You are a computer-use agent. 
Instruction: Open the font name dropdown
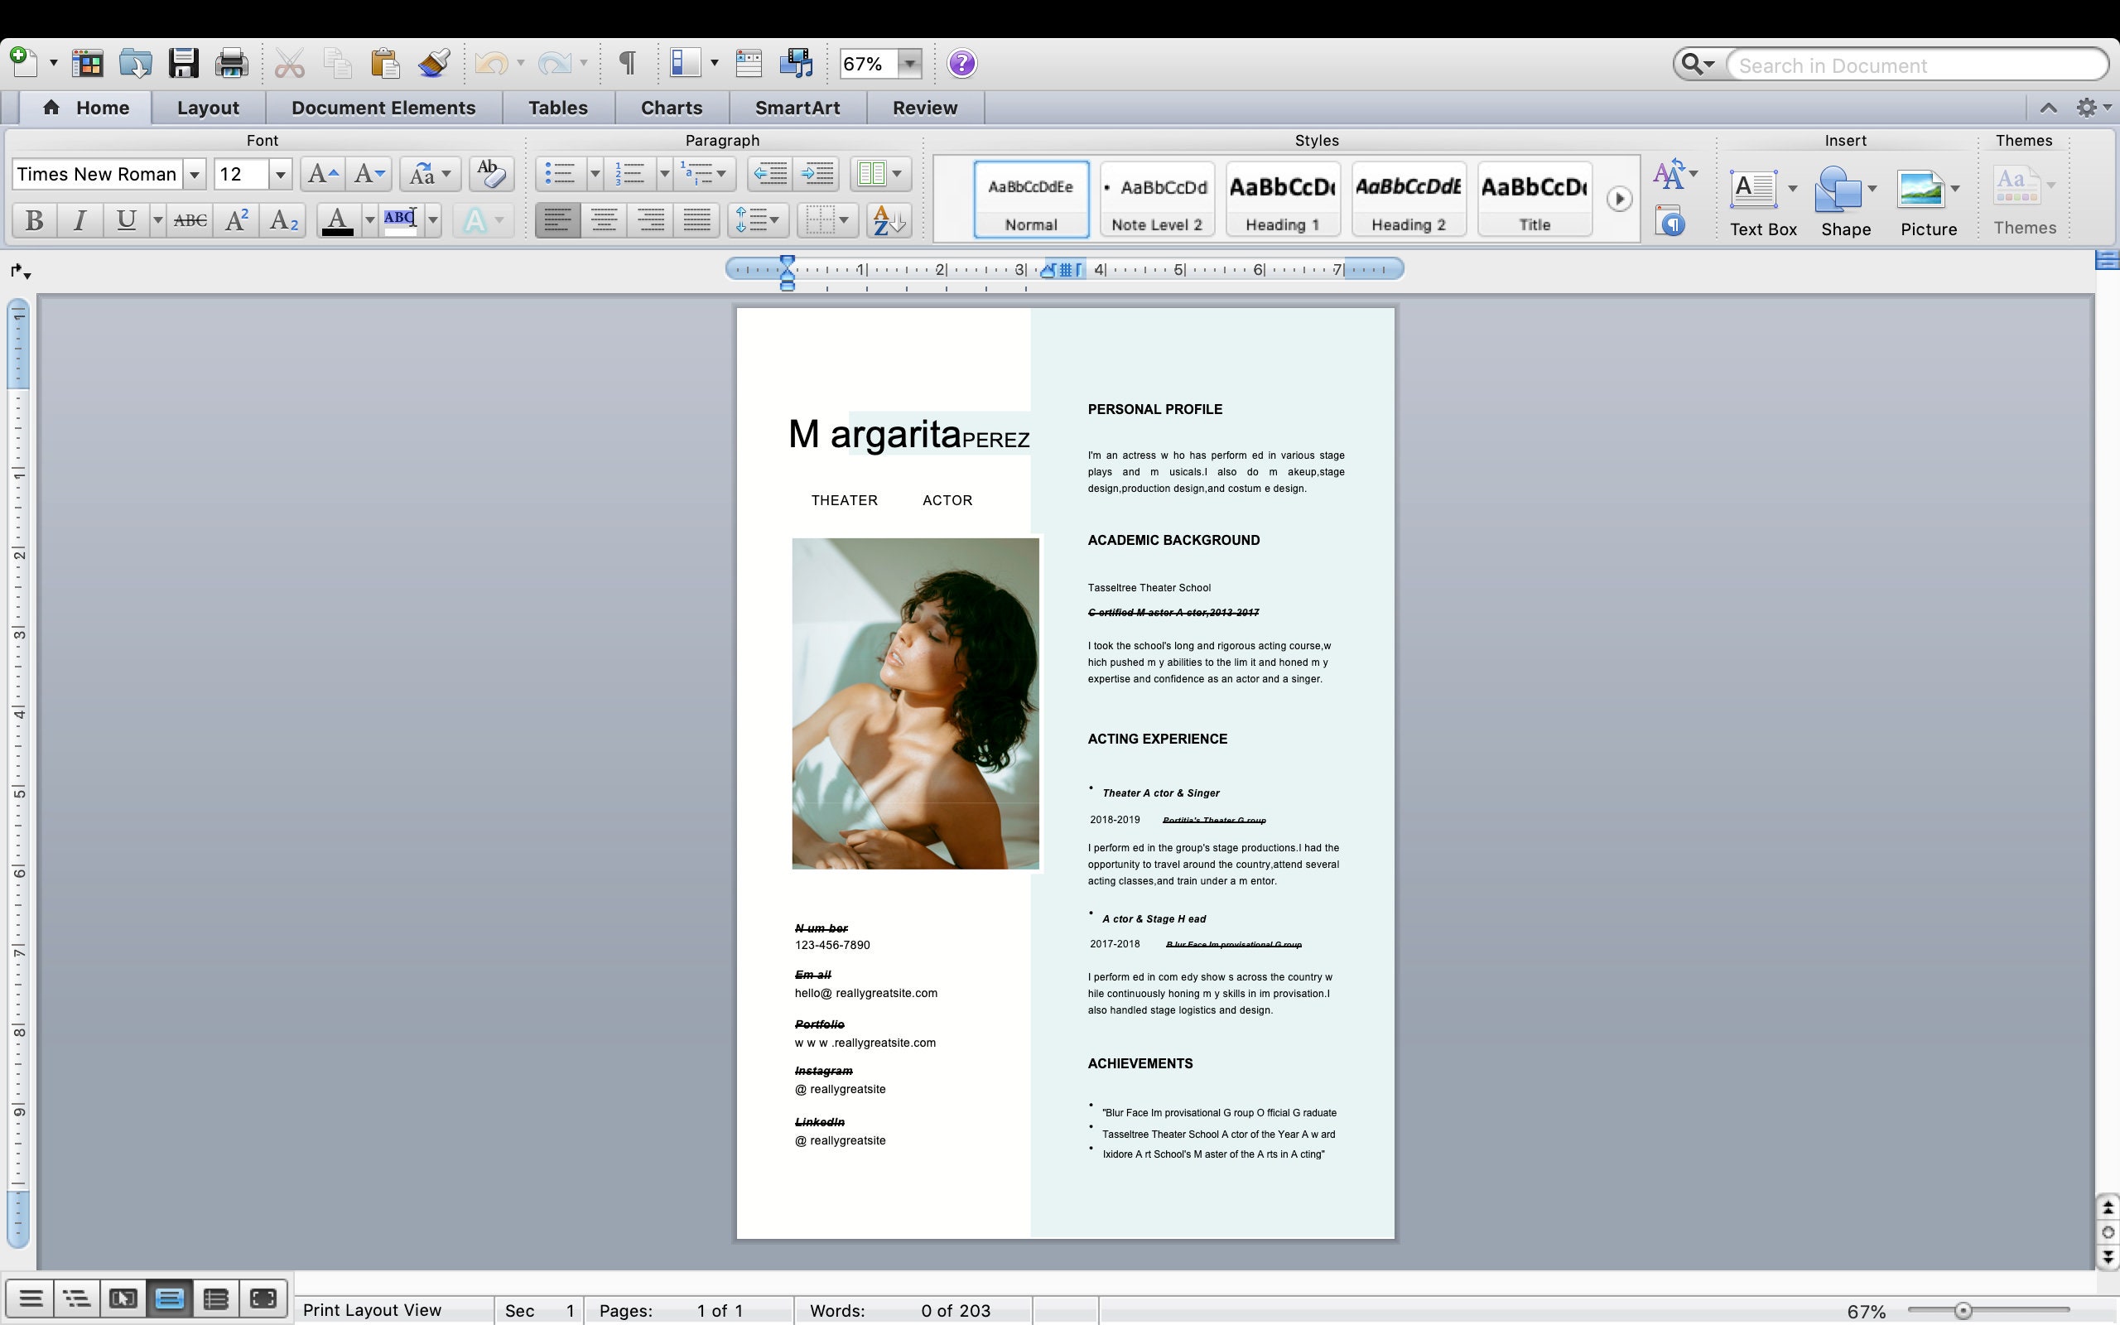pos(194,174)
